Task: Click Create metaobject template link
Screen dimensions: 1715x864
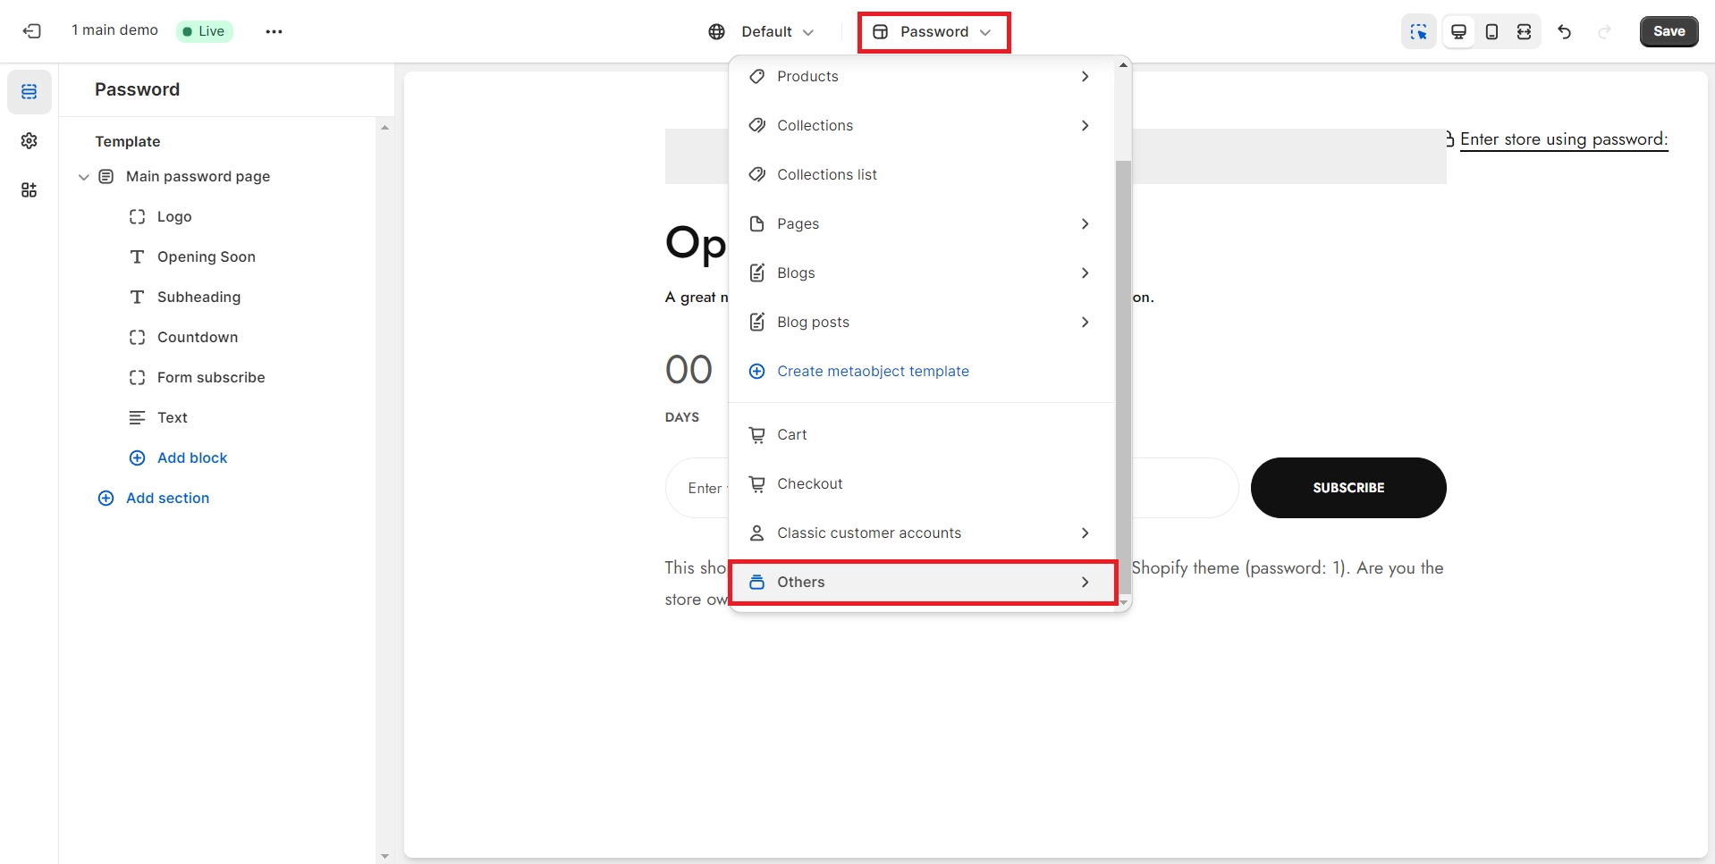Action: click(872, 371)
